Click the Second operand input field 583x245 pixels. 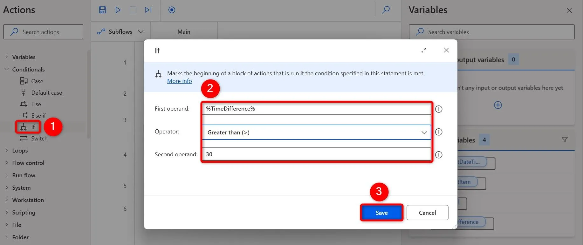tap(316, 154)
